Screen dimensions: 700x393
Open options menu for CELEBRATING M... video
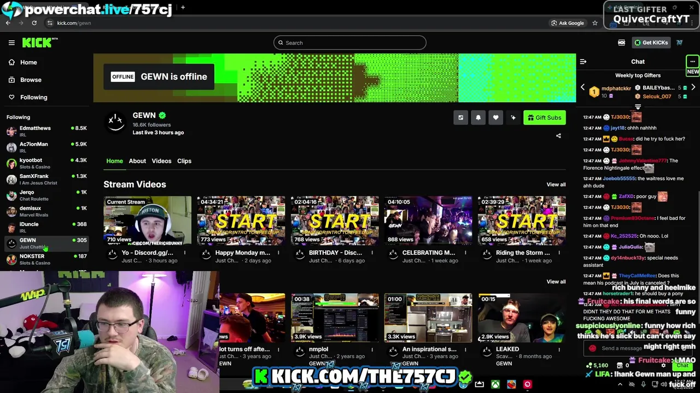[465, 253]
